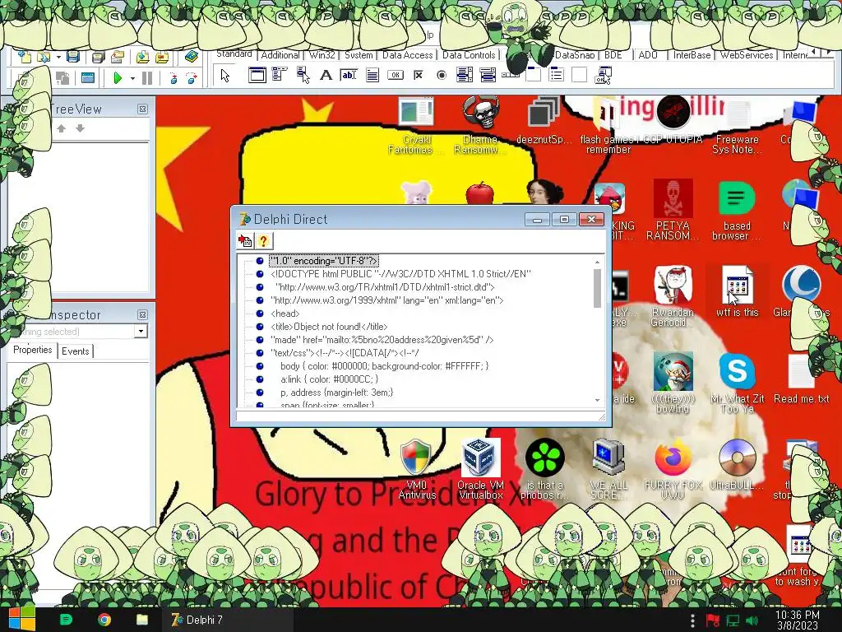This screenshot has width=842, height=632.
Task: Choose the Edit box component
Action: click(x=349, y=75)
